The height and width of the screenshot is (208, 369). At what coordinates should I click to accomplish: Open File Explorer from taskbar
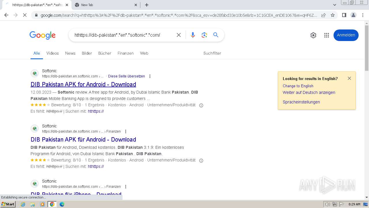(x=33, y=204)
